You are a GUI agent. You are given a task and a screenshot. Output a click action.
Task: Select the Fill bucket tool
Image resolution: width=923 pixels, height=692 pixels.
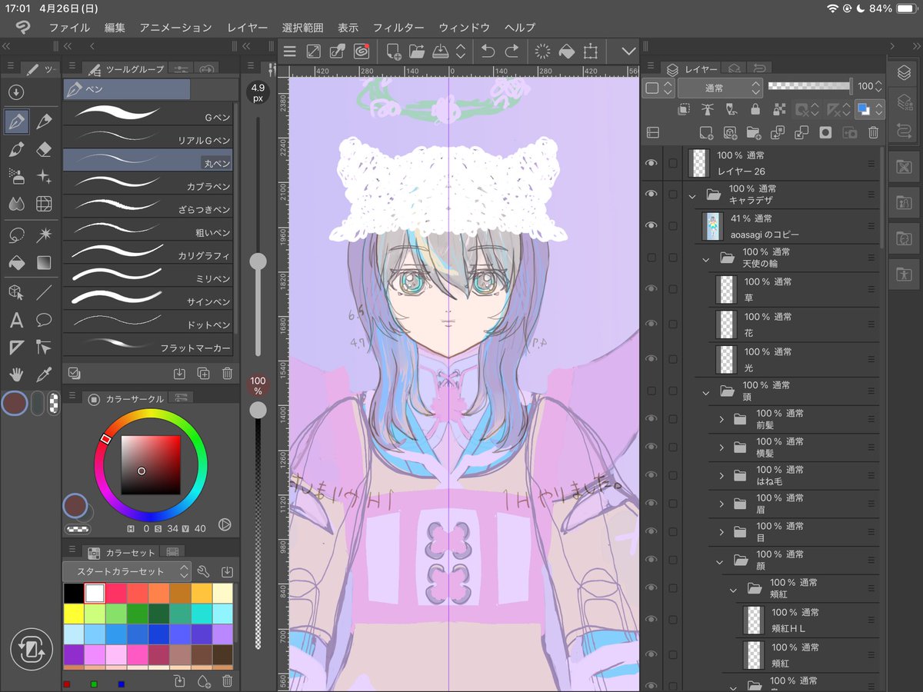pos(16,263)
